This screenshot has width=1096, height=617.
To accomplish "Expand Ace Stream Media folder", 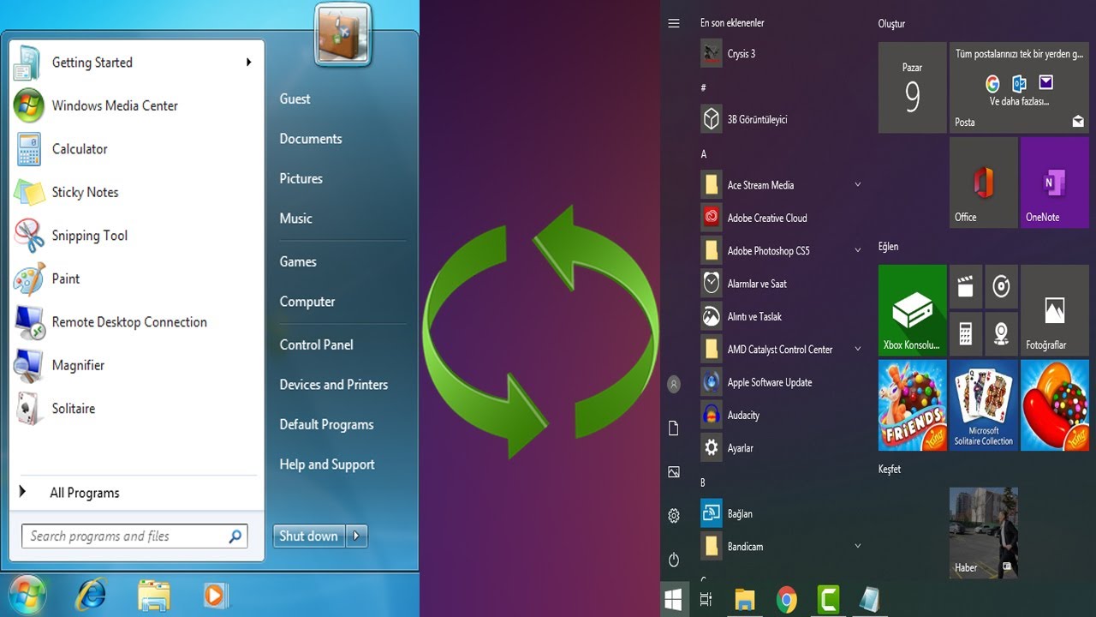I will 857,184.
